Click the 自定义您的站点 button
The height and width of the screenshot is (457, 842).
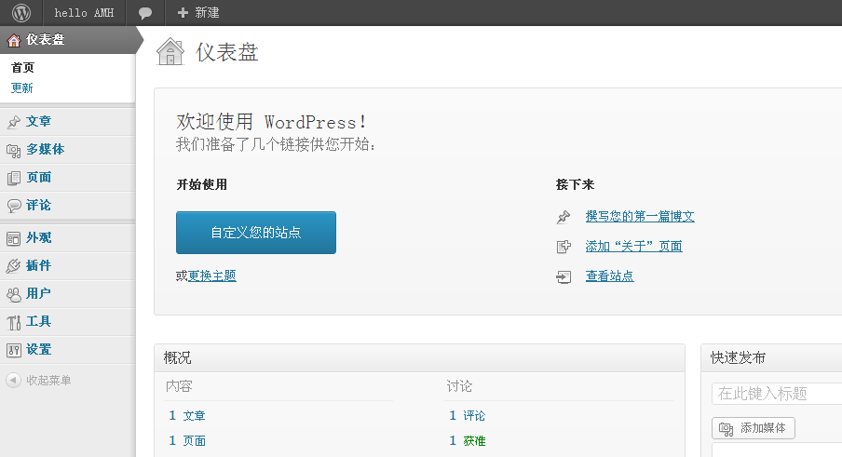(x=256, y=233)
